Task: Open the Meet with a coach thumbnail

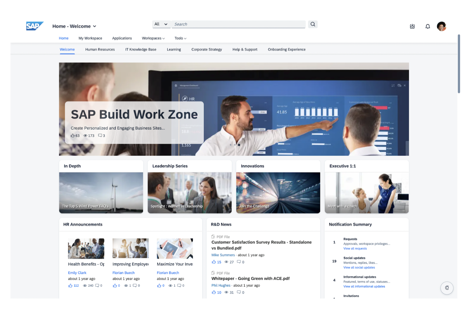Action: point(367,193)
